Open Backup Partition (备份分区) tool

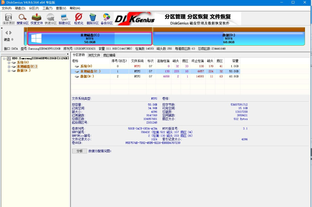tap(107, 19)
